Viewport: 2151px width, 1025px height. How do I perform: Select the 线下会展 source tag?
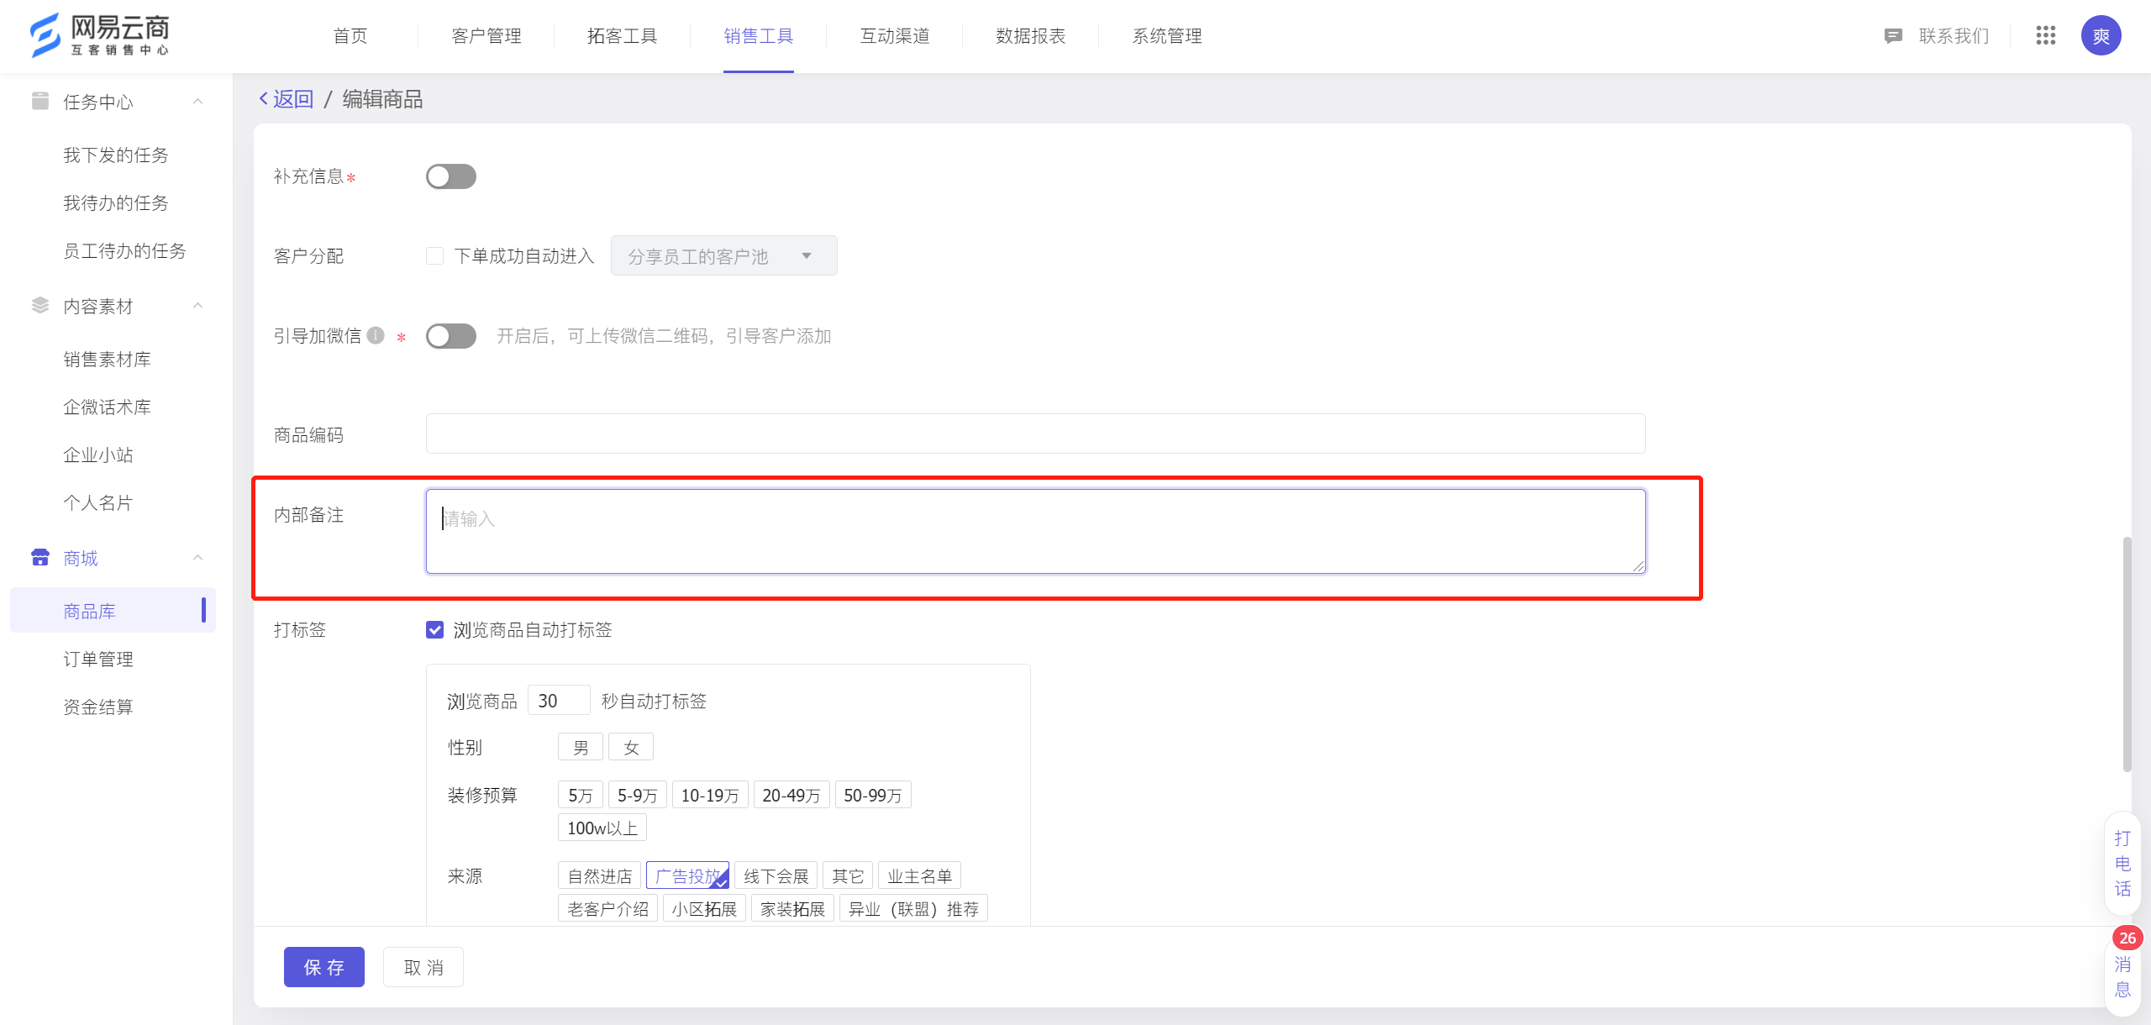point(776,875)
